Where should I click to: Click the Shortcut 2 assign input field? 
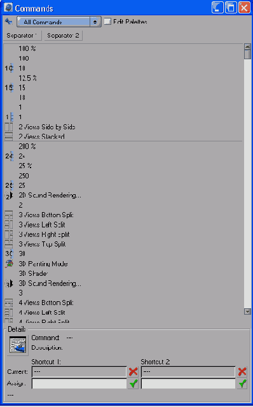pyautogui.click(x=188, y=383)
